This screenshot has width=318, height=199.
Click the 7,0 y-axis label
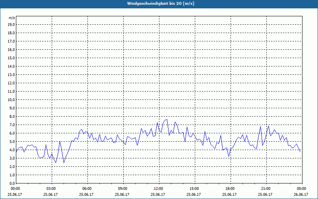(12, 125)
